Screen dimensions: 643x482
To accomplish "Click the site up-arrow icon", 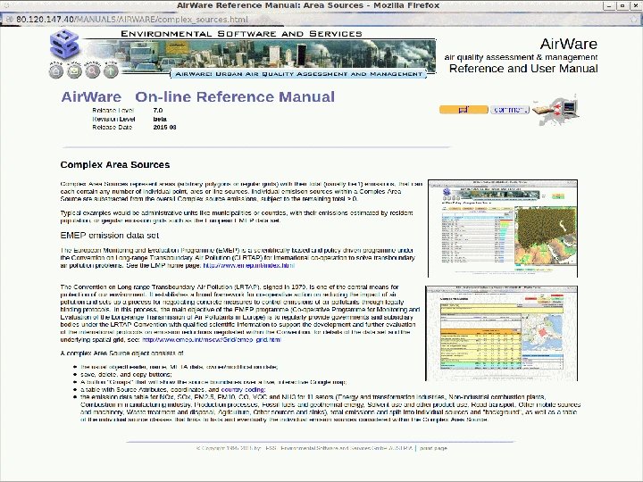I will click(111, 71).
